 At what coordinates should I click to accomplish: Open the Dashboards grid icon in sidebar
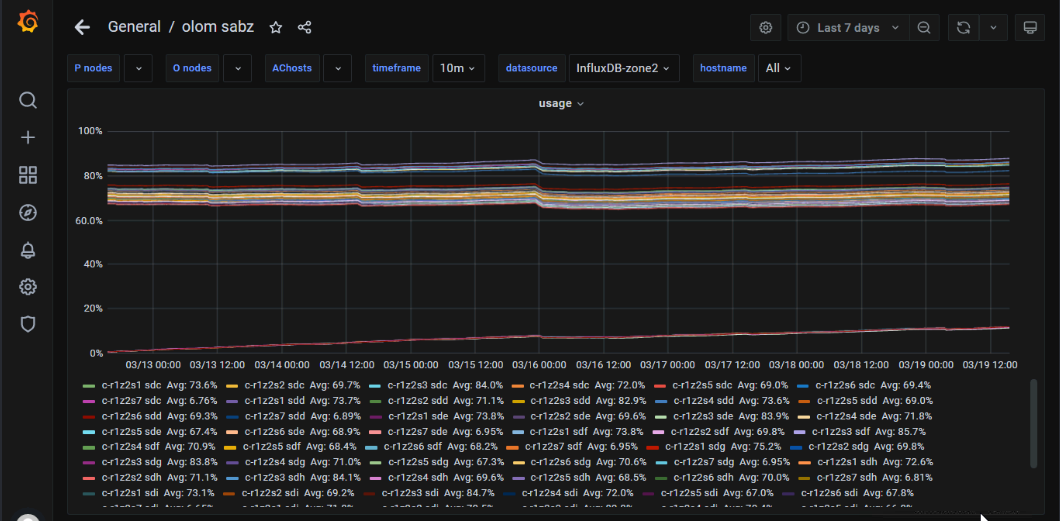point(28,175)
